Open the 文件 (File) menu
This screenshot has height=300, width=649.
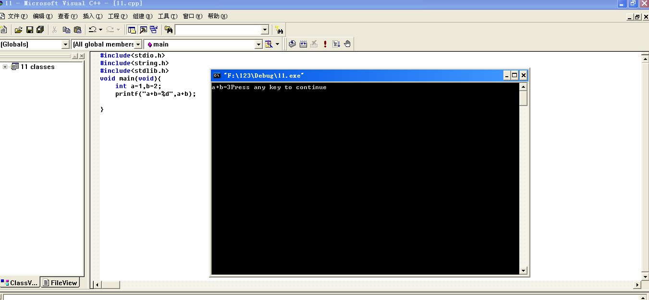point(17,16)
